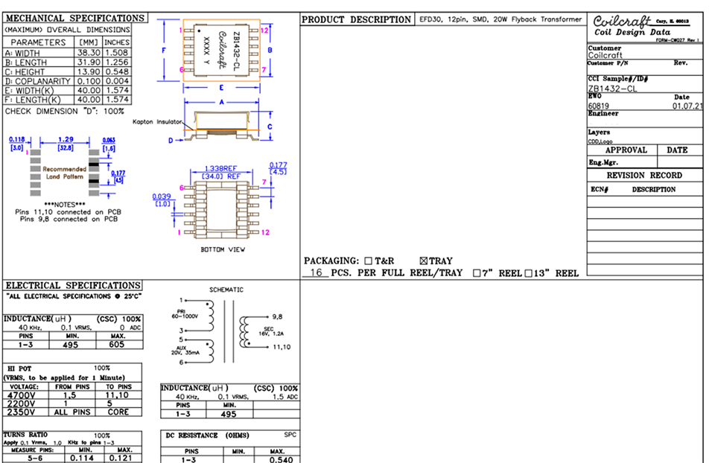
Task: Click the "1.338REF" dimension text
Action: click(x=220, y=169)
